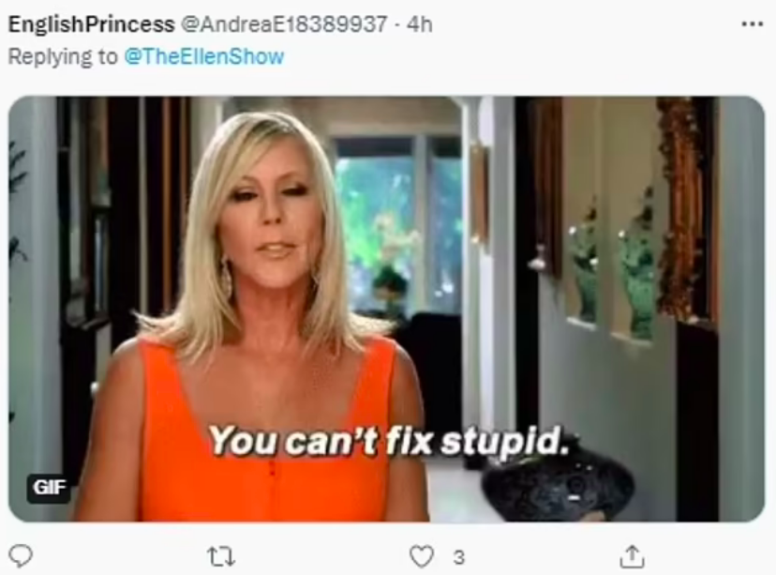776x575 pixels.
Task: Like the tweet with the heart icon
Action: [422, 556]
